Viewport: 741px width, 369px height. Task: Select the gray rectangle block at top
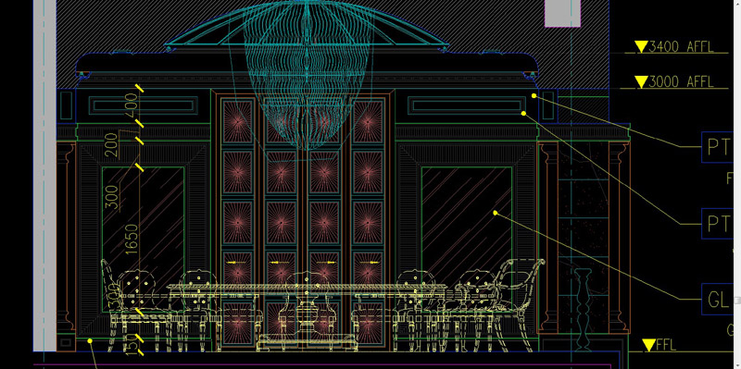pos(562,13)
